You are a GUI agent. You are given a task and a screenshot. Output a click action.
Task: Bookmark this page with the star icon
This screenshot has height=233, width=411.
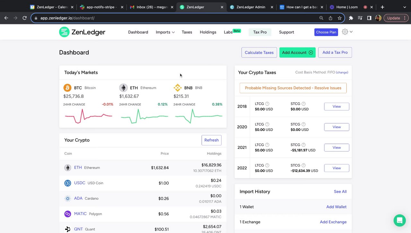pyautogui.click(x=339, y=18)
